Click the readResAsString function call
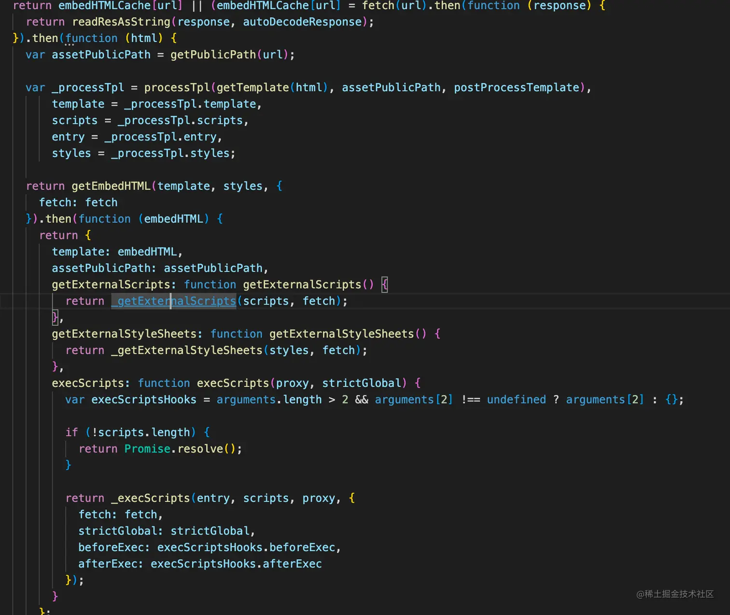The width and height of the screenshot is (730, 615). [x=121, y=22]
